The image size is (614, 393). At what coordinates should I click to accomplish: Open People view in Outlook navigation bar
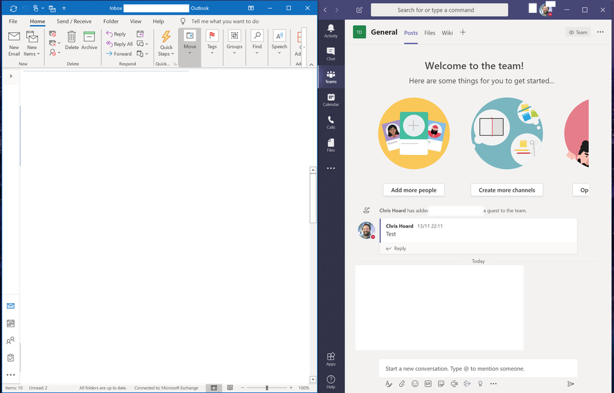click(x=10, y=341)
